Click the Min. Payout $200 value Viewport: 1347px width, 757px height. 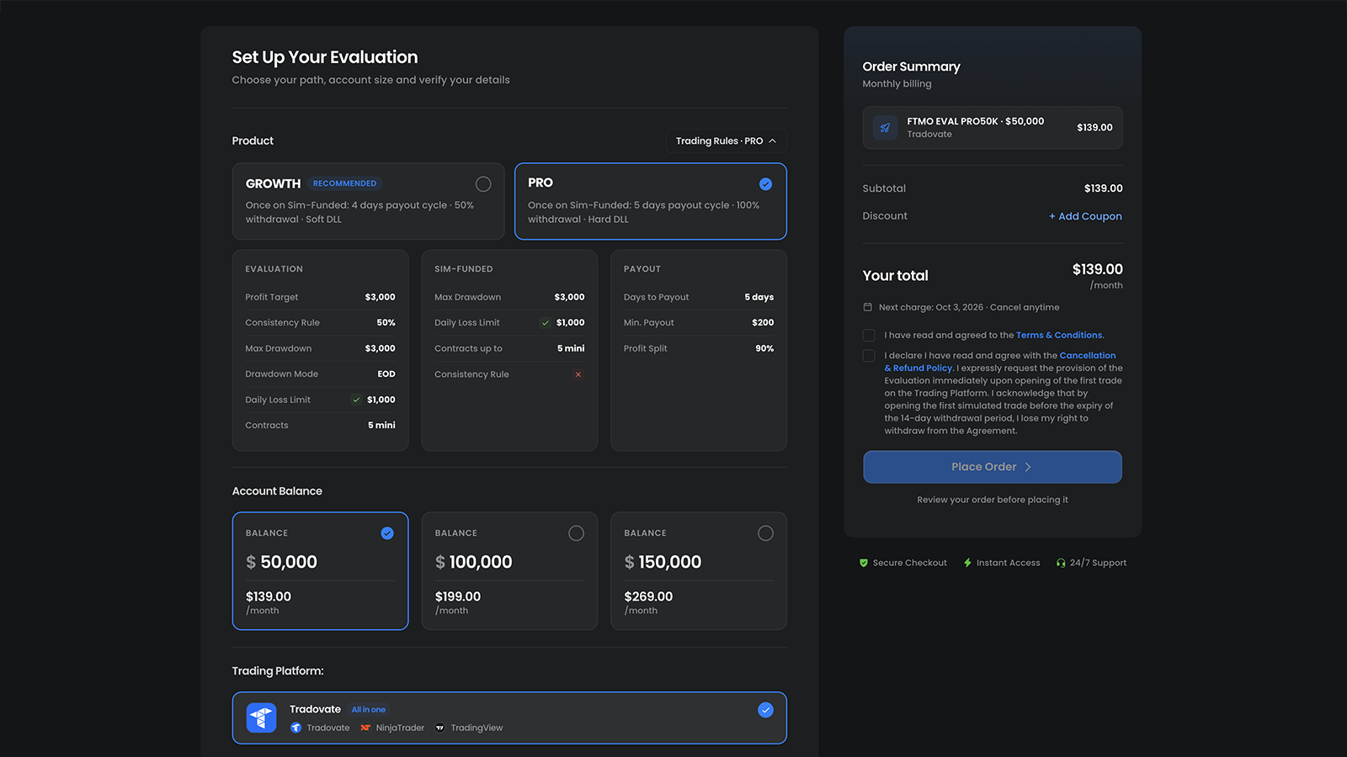[x=763, y=323]
